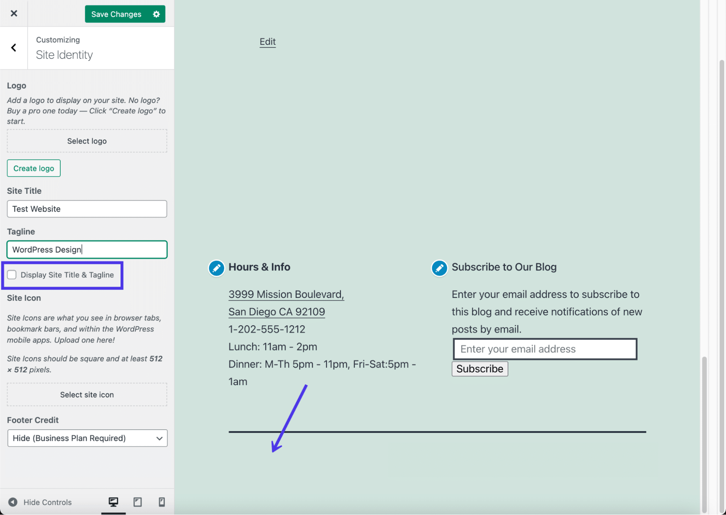Switch to mobile phone preview mode
Image resolution: width=726 pixels, height=515 pixels.
point(162,502)
